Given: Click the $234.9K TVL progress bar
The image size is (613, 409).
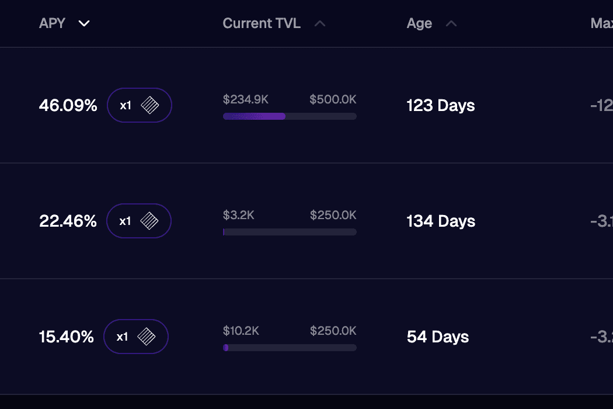Looking at the screenshot, I should click(290, 116).
